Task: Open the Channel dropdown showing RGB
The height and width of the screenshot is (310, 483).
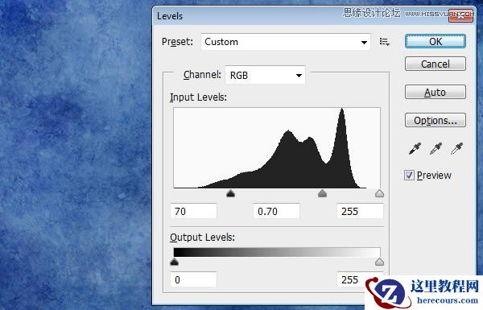Action: click(x=265, y=75)
